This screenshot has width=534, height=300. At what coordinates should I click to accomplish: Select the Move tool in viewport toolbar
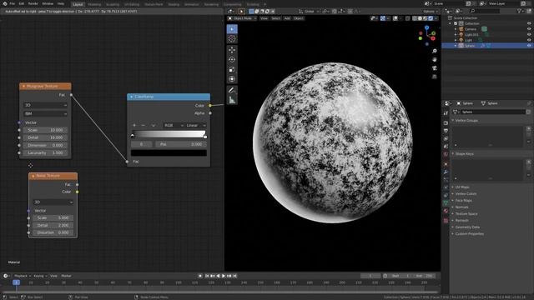click(232, 50)
